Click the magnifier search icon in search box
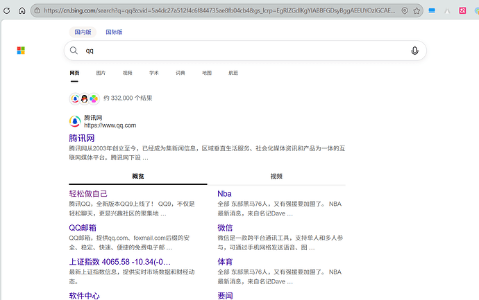Viewport: 479px width, 300px height. (x=74, y=51)
